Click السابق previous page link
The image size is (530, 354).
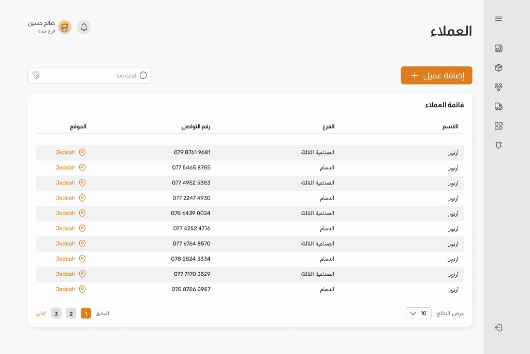tap(102, 313)
